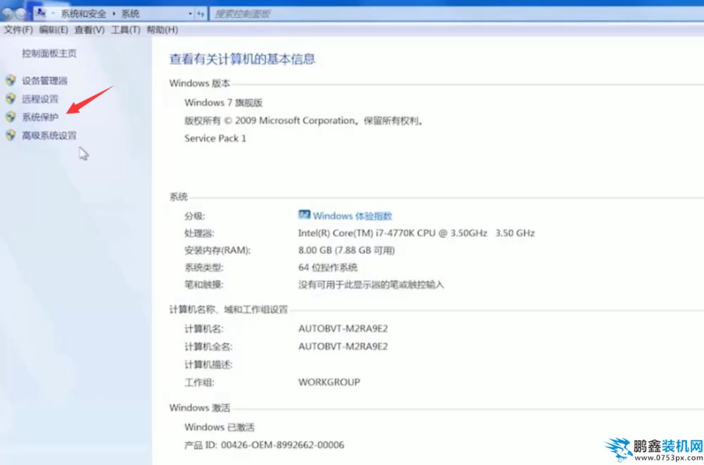Open the 文件(F) menu
The height and width of the screenshot is (465, 704).
(x=18, y=30)
